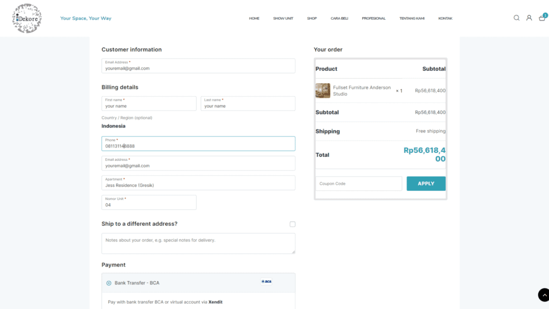
Task: Navigate to TENTANG KAMI page
Action: pos(412,18)
